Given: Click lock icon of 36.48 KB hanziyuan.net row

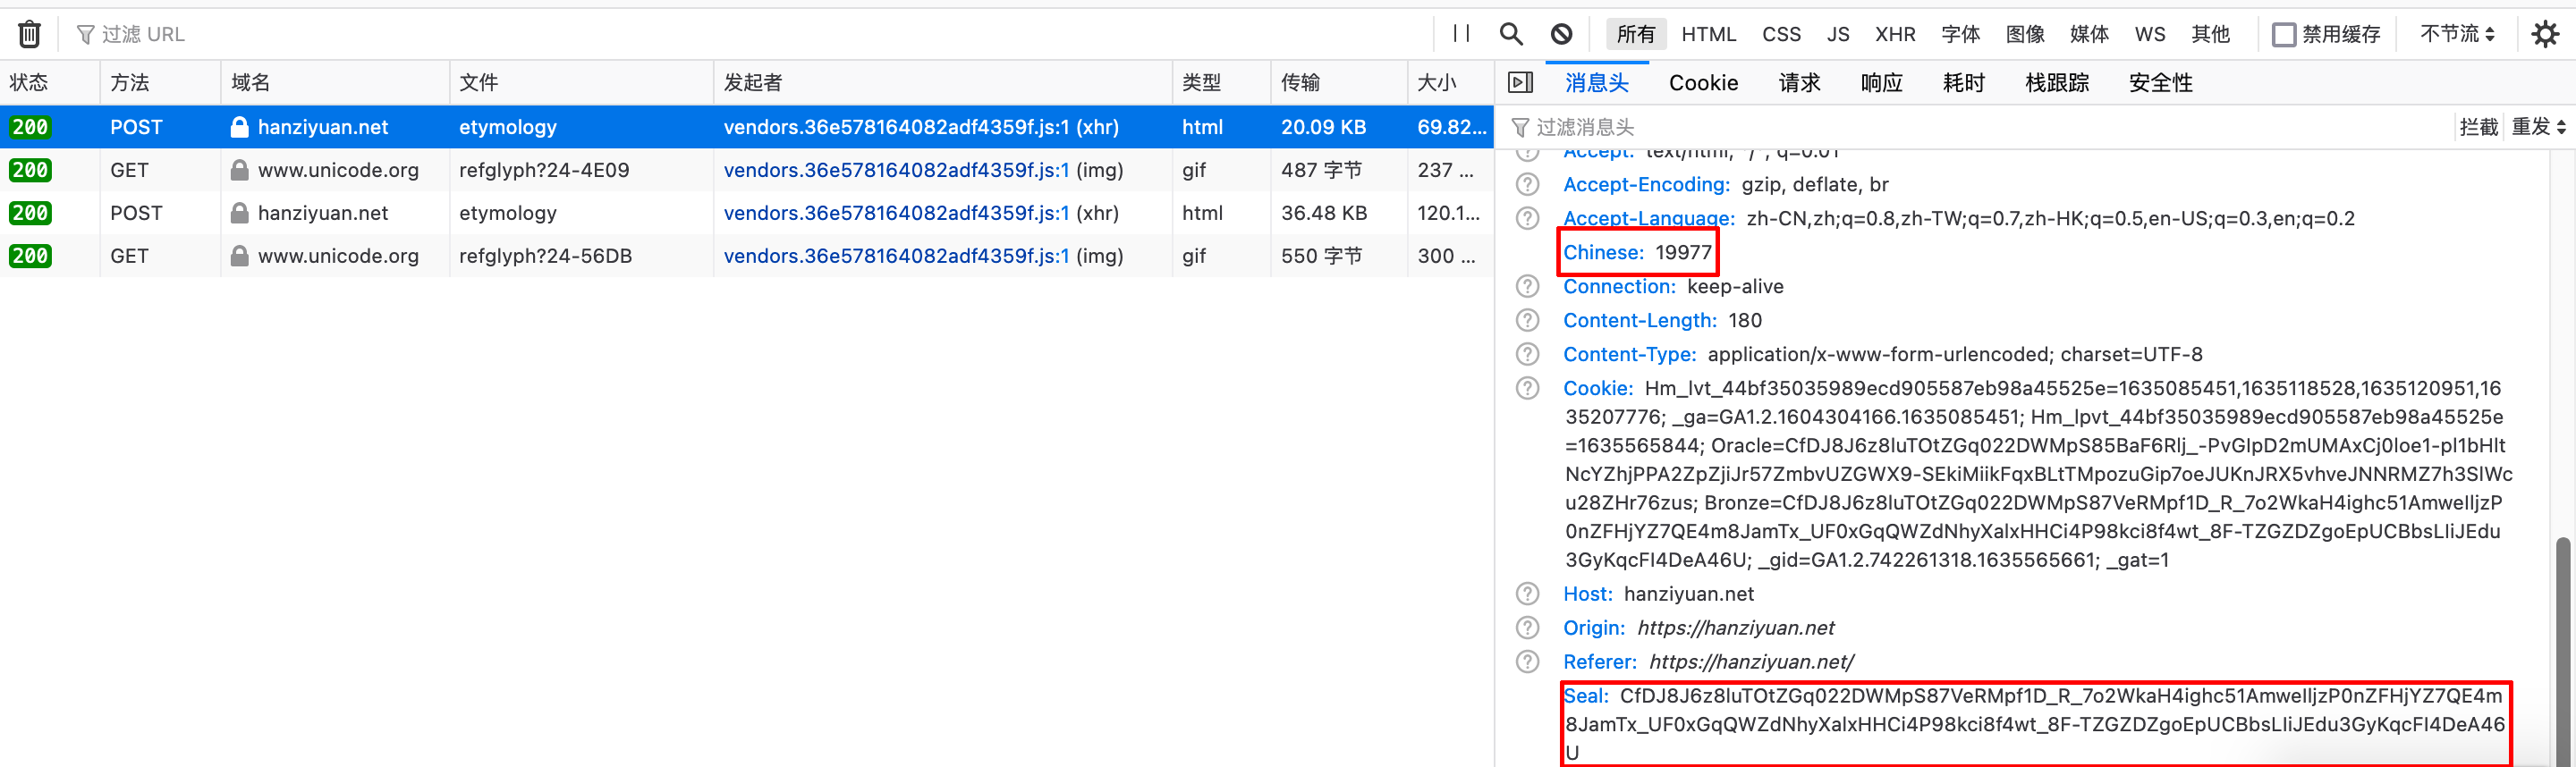Looking at the screenshot, I should 239,213.
